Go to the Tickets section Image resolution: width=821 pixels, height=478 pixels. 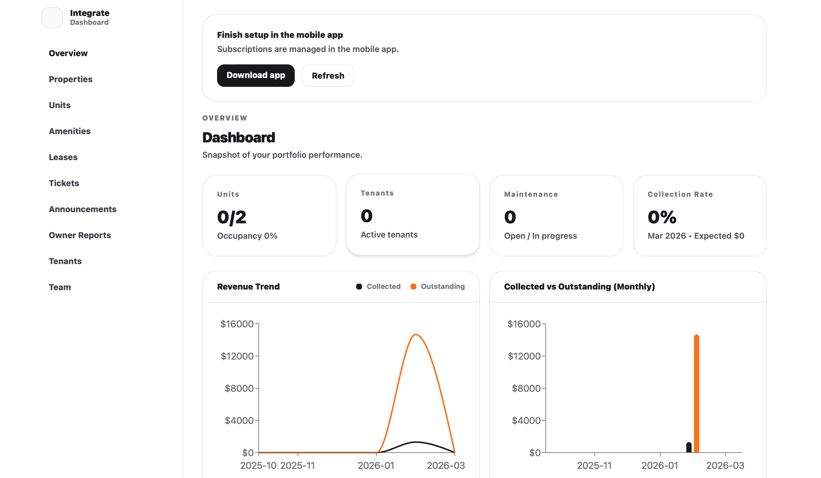[x=64, y=183]
